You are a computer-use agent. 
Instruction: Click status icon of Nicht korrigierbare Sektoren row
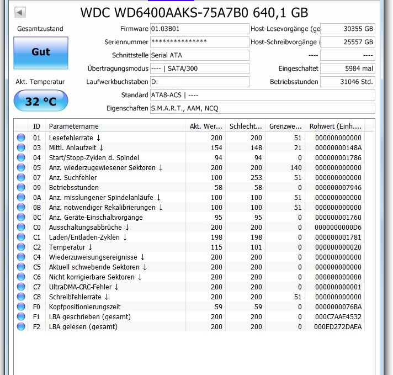click(21, 277)
